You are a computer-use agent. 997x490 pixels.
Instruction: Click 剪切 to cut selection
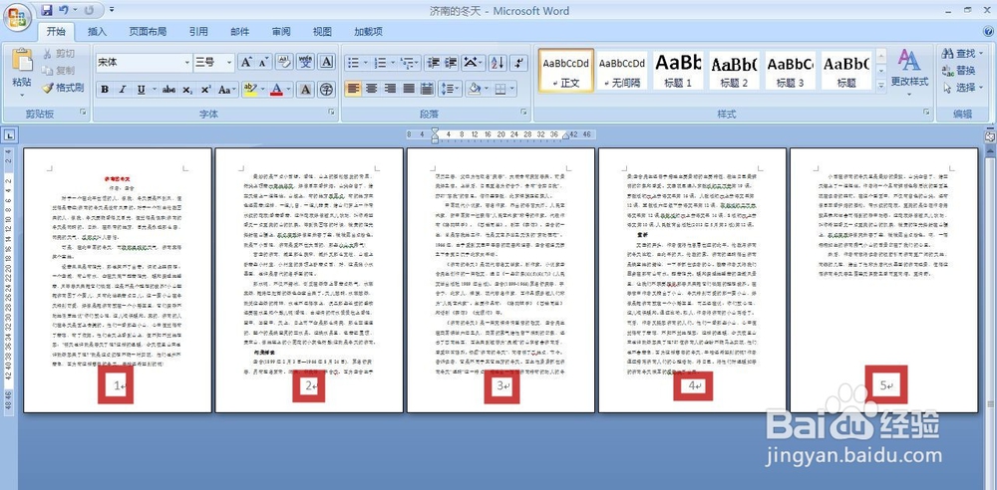click(59, 54)
